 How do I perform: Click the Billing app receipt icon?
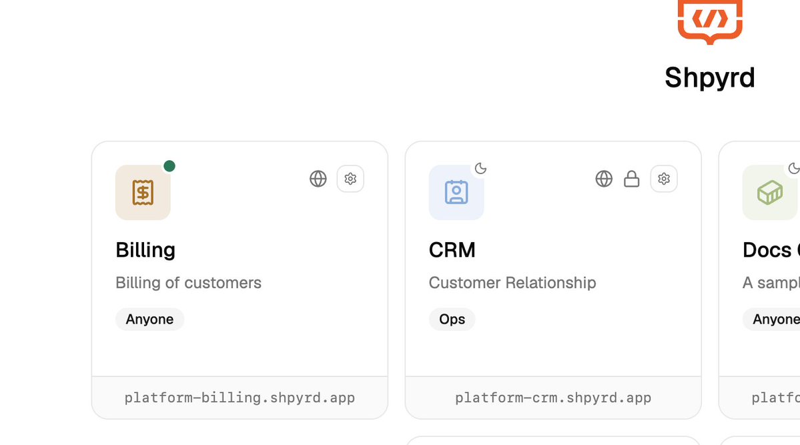click(x=143, y=192)
